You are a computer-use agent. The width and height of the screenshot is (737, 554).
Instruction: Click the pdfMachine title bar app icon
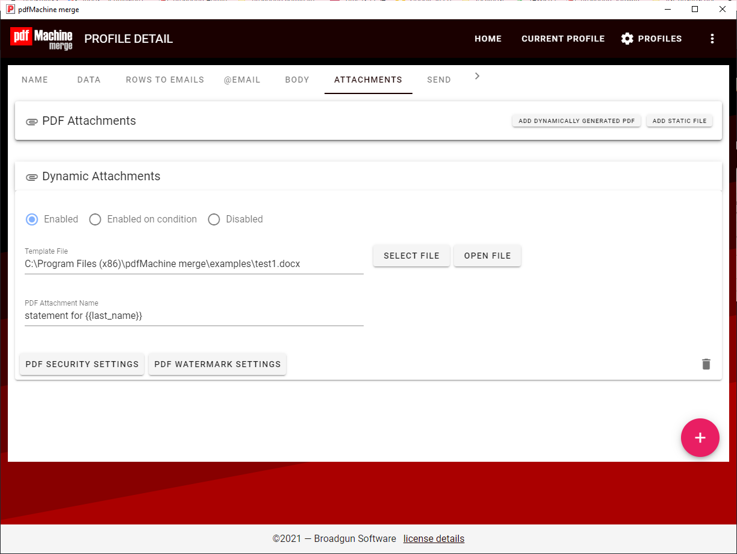click(11, 10)
